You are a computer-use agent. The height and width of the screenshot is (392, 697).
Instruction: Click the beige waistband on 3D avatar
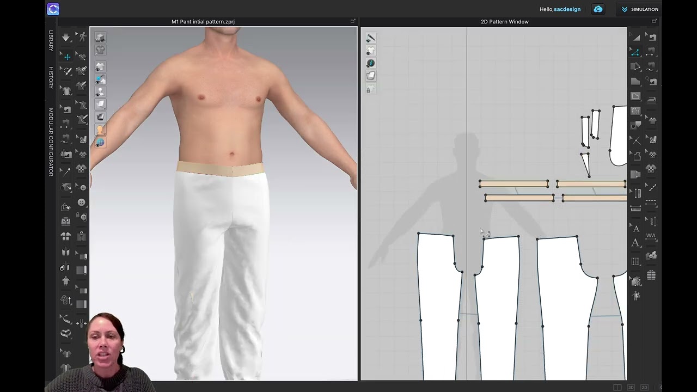[x=221, y=168]
